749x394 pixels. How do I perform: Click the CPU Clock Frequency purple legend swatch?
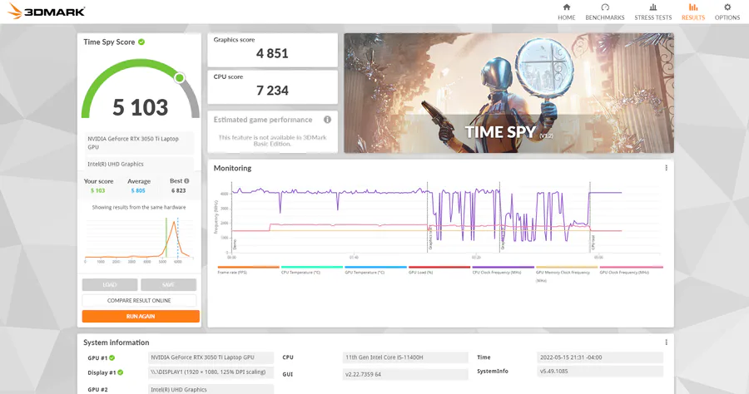(x=503, y=267)
